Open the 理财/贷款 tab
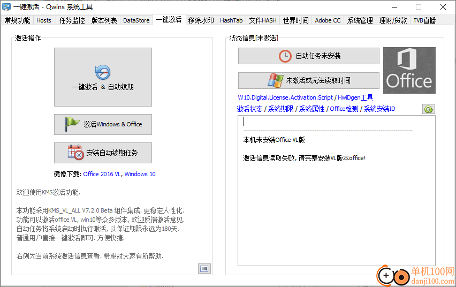 click(x=393, y=20)
